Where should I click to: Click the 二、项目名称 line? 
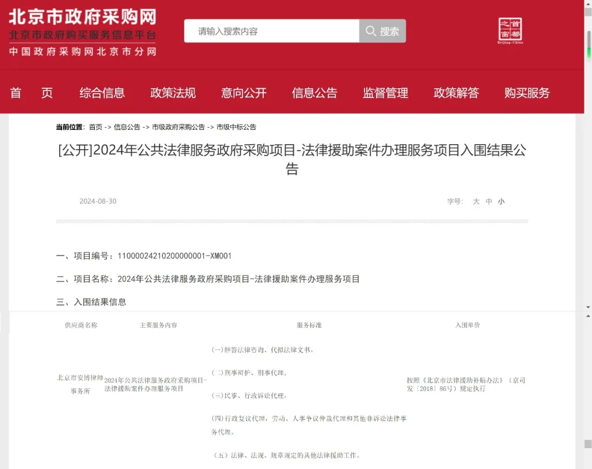click(x=208, y=279)
